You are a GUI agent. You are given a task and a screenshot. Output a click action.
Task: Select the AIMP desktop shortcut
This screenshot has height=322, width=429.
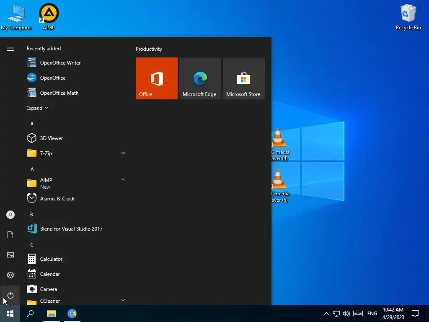(x=49, y=16)
